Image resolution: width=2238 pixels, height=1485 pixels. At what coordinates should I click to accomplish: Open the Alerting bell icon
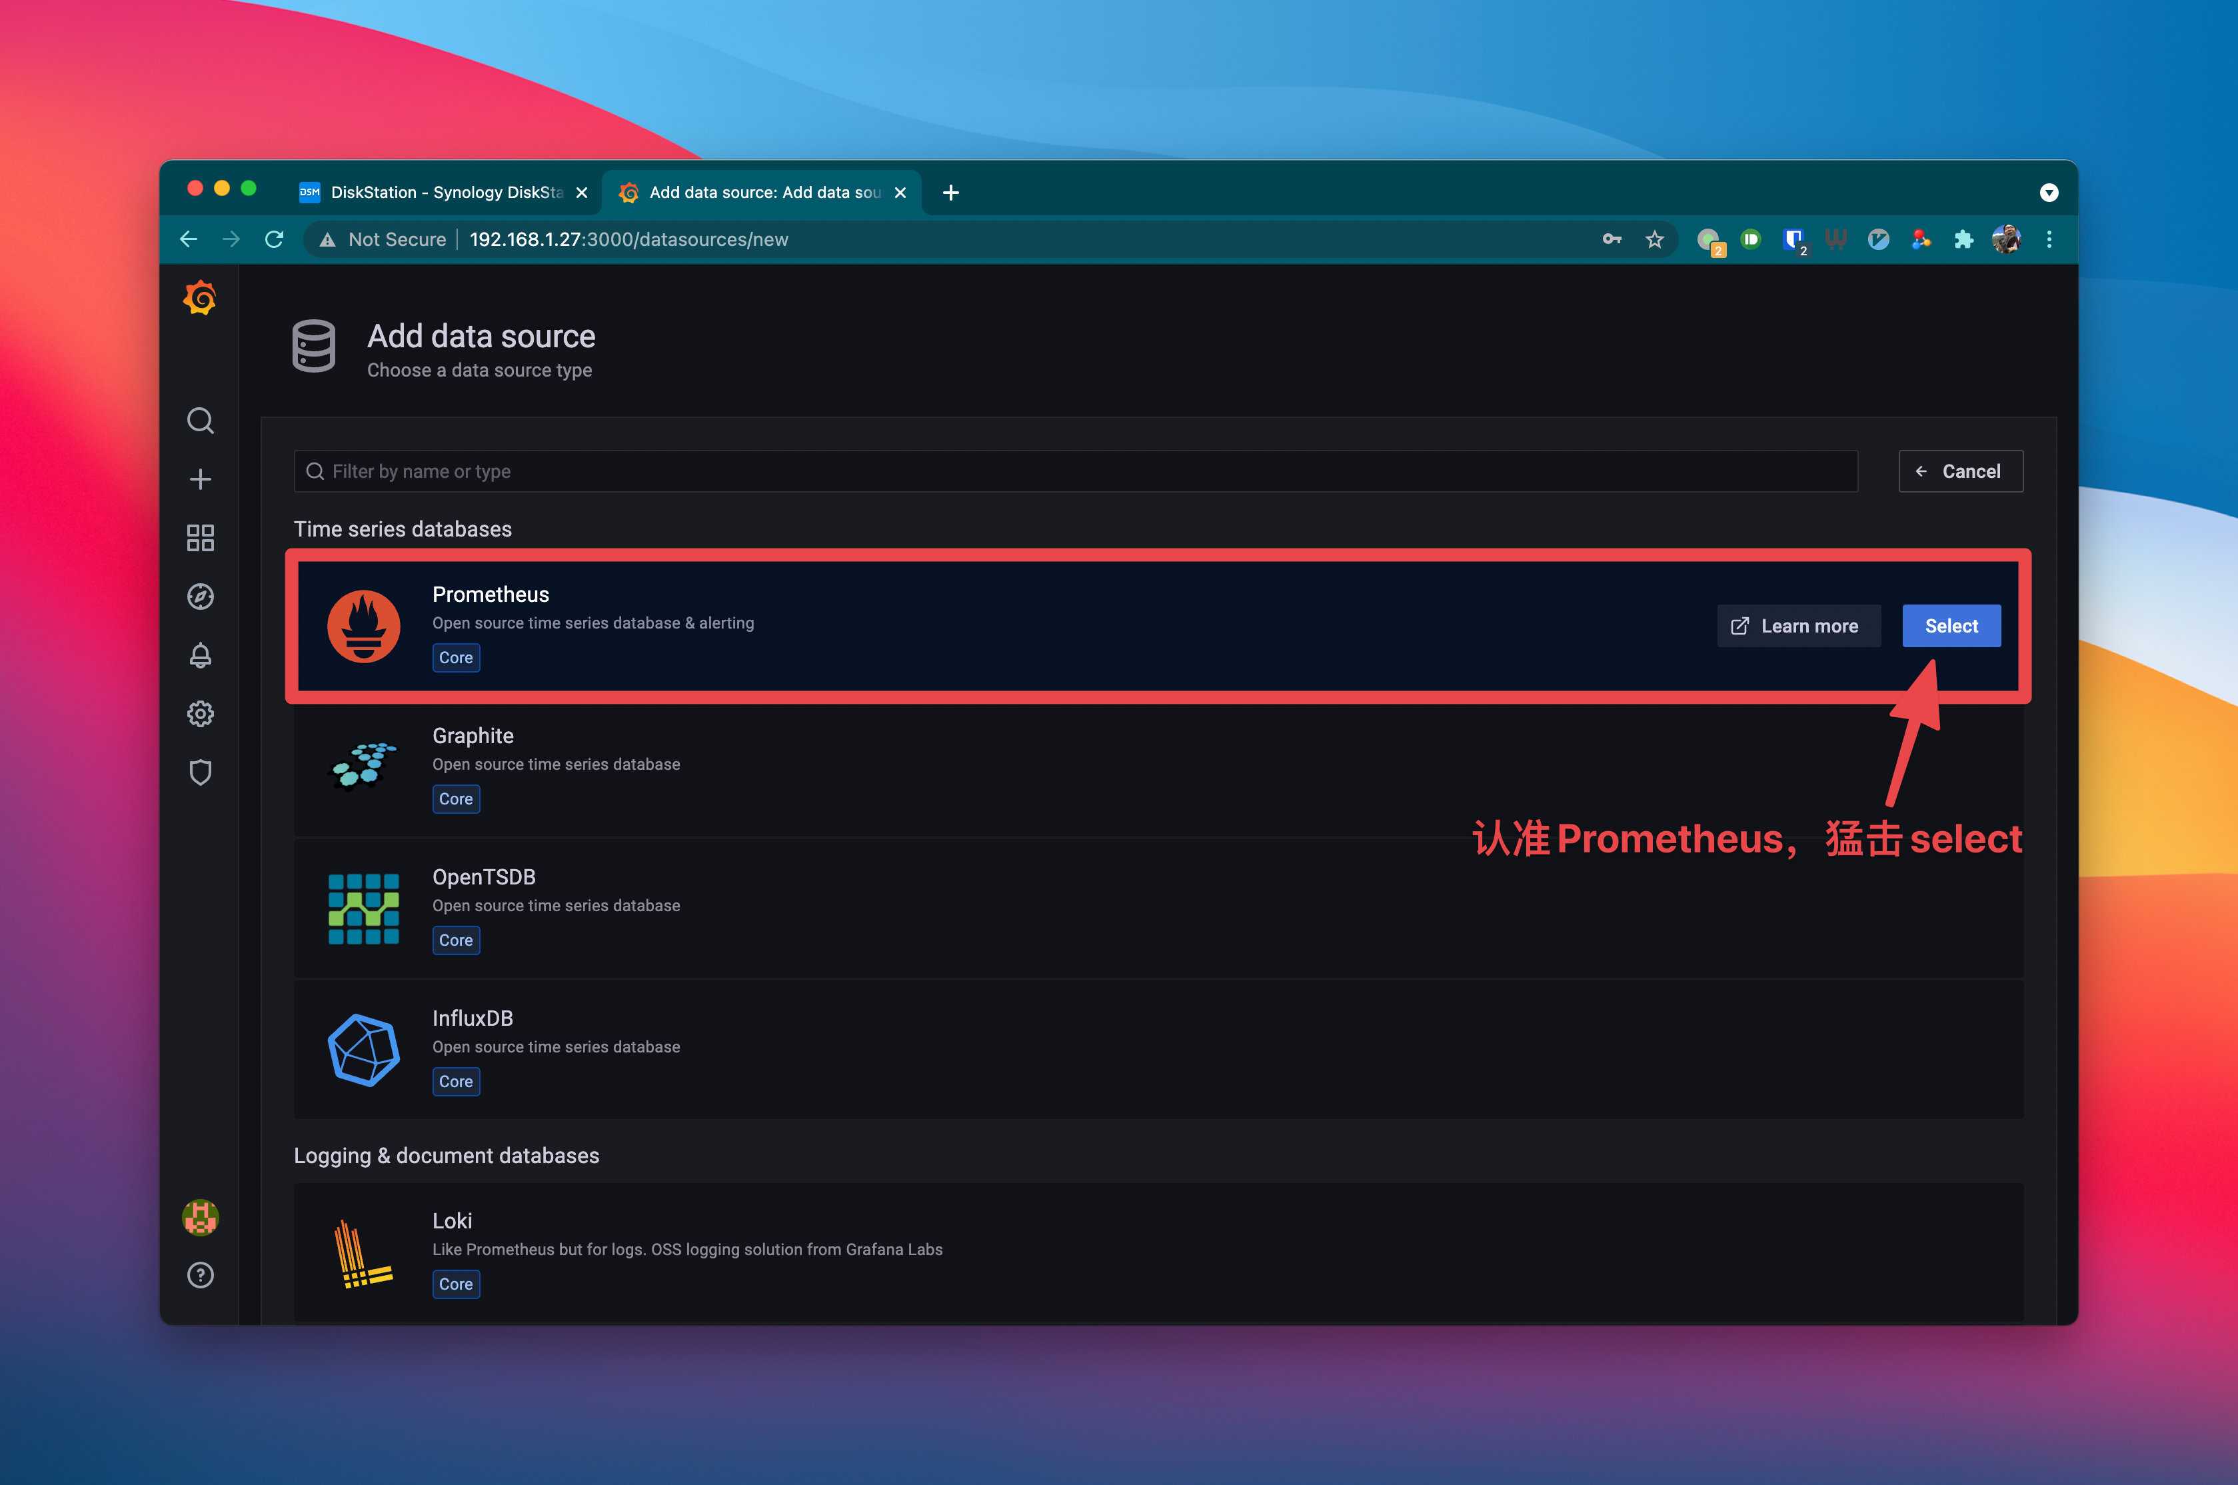coord(200,655)
